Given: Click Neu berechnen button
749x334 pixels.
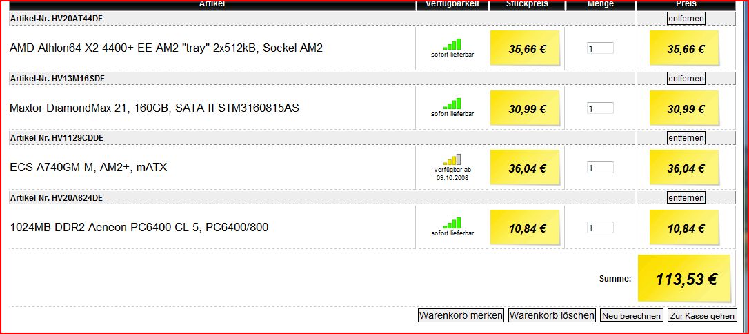Looking at the screenshot, I should 632,316.
